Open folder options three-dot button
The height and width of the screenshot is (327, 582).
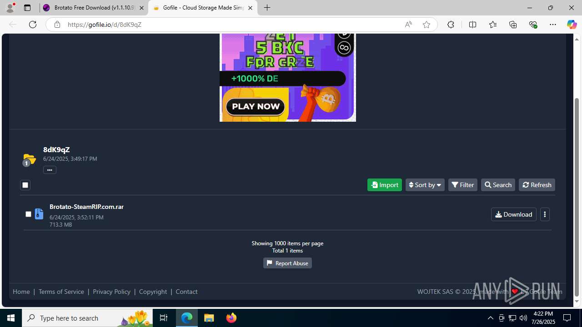(50, 170)
